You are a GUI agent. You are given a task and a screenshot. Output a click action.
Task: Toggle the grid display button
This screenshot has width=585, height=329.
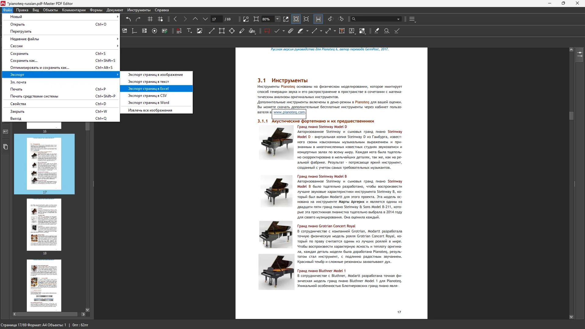point(150,19)
